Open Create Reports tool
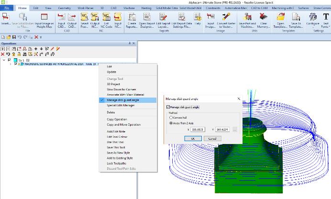331x199 pixels. click(x=132, y=21)
